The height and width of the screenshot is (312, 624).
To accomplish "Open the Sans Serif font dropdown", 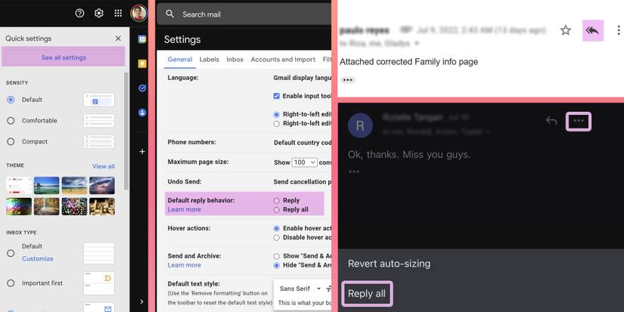I will [300, 289].
